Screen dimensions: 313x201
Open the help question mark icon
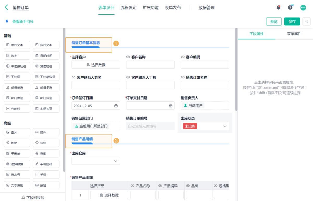click(290, 8)
